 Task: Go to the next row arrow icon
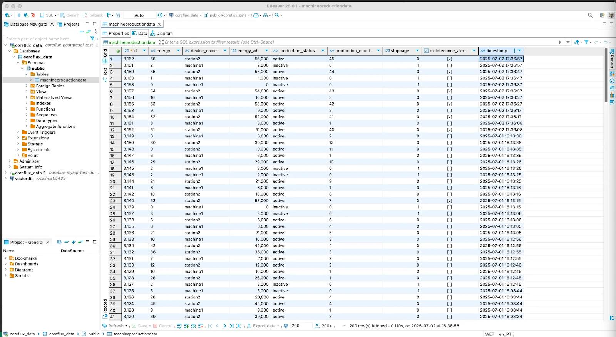coord(224,326)
